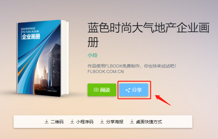Click the download arrow beside 小程序码
Image resolution: width=218 pixels, height=139 pixels.
[72, 121]
